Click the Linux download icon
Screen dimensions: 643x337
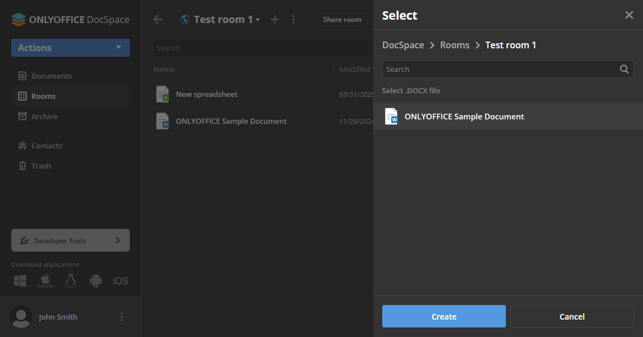[x=70, y=280]
